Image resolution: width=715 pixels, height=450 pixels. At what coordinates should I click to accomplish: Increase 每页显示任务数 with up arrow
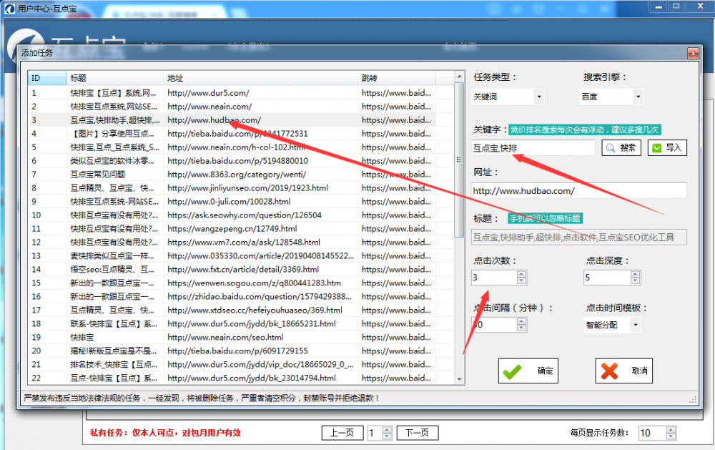[x=671, y=429]
